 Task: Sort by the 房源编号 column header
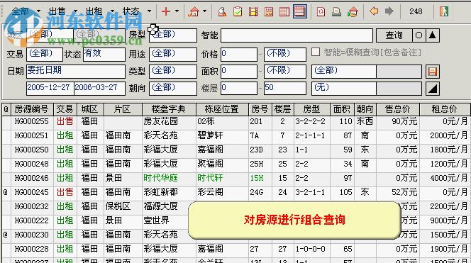point(31,109)
